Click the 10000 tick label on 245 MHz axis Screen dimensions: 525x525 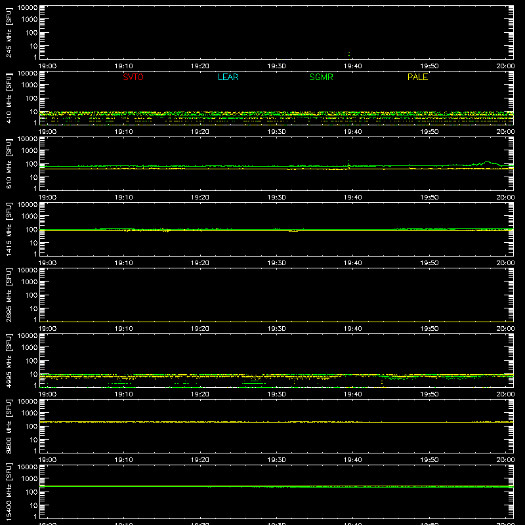28,8
